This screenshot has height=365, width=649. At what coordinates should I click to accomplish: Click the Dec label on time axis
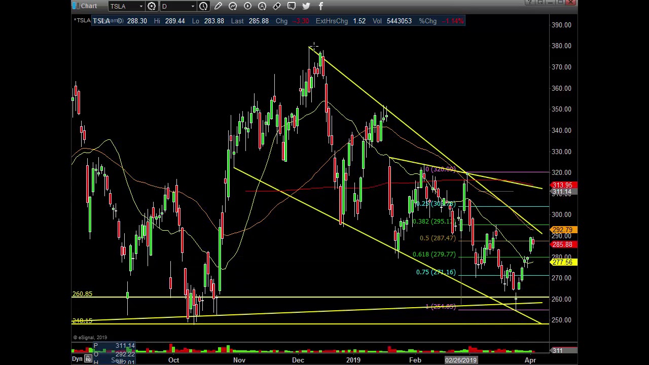(x=298, y=360)
